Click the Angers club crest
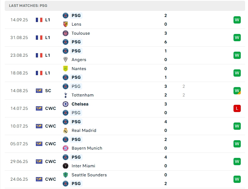The height and width of the screenshot is (189, 248). tap(66, 60)
